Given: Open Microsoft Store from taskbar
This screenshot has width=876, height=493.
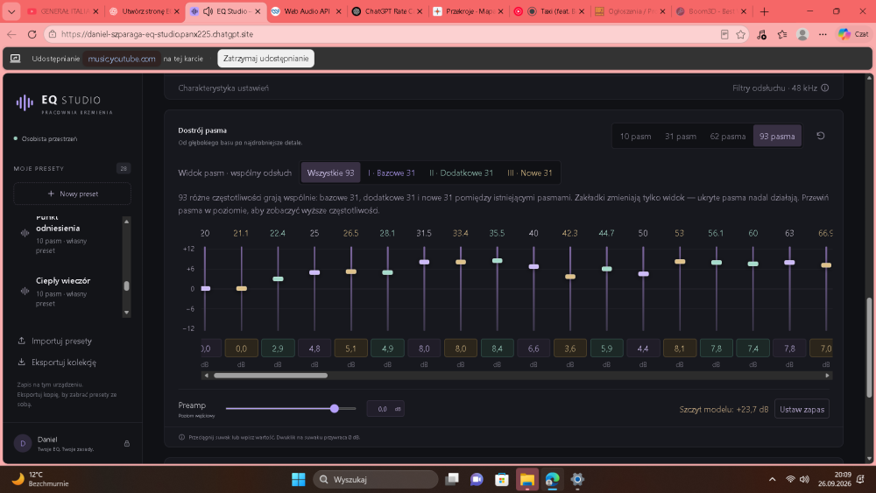Looking at the screenshot, I should pos(502,479).
